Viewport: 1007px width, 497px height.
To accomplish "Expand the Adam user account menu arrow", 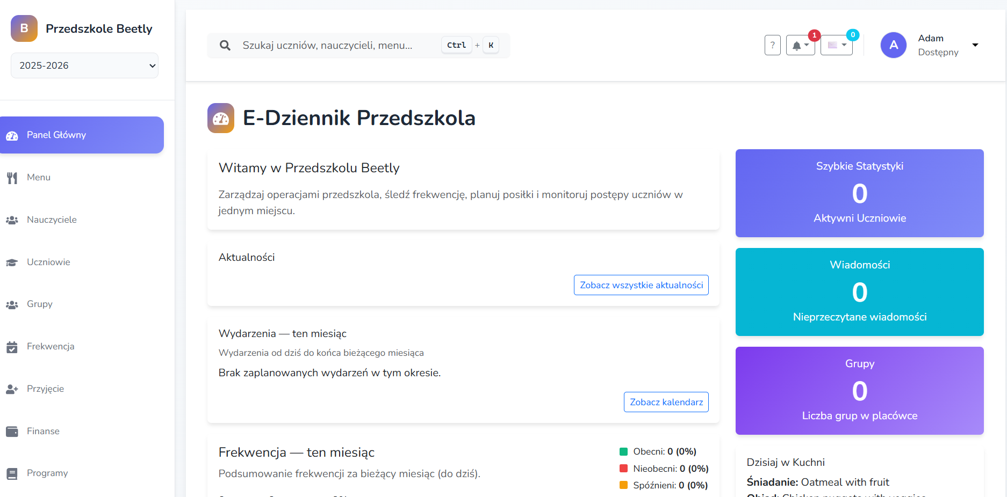I will click(975, 45).
